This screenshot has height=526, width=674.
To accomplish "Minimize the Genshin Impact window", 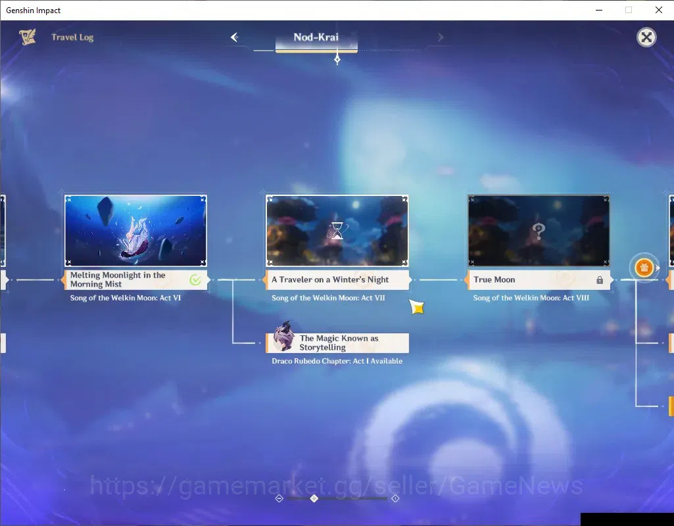I will tap(599, 10).
